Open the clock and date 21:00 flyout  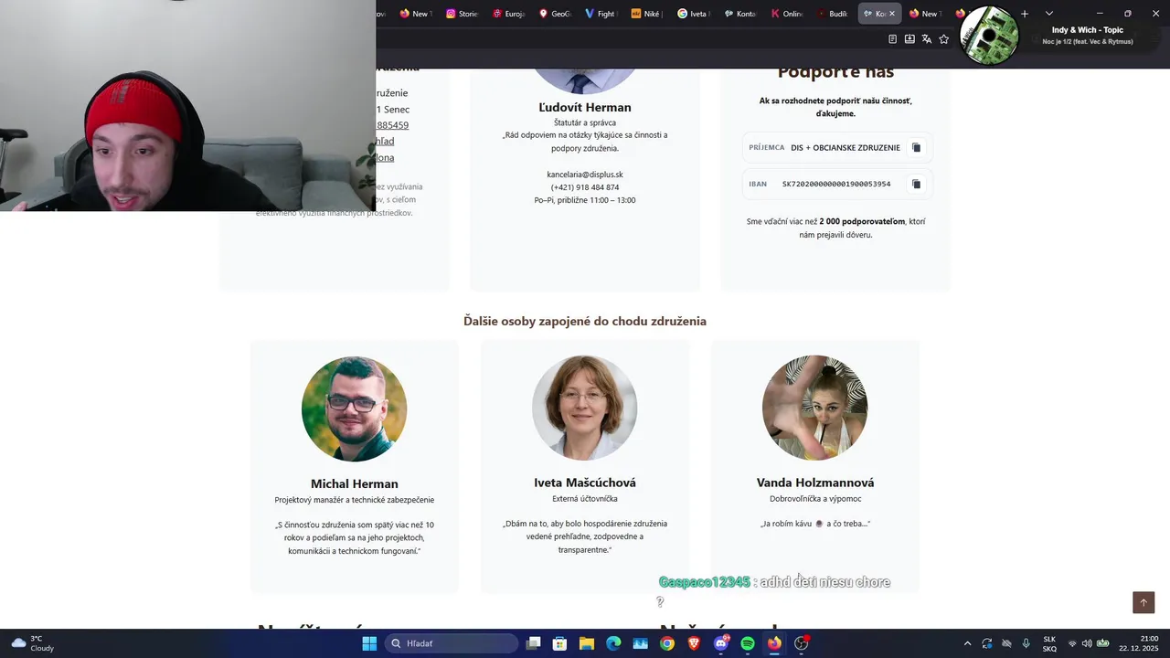click(1138, 643)
